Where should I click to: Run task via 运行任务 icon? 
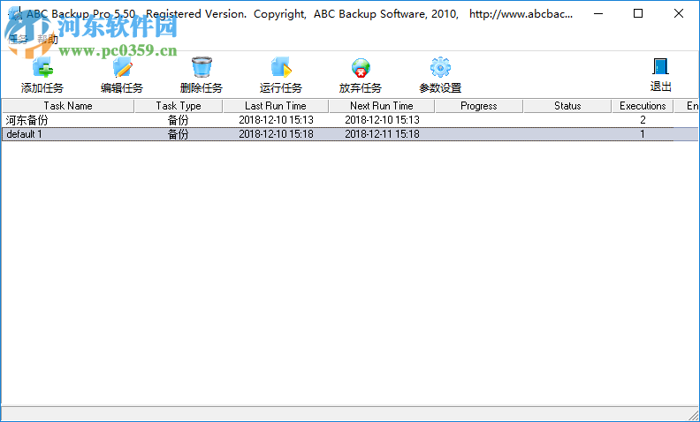pos(281,68)
